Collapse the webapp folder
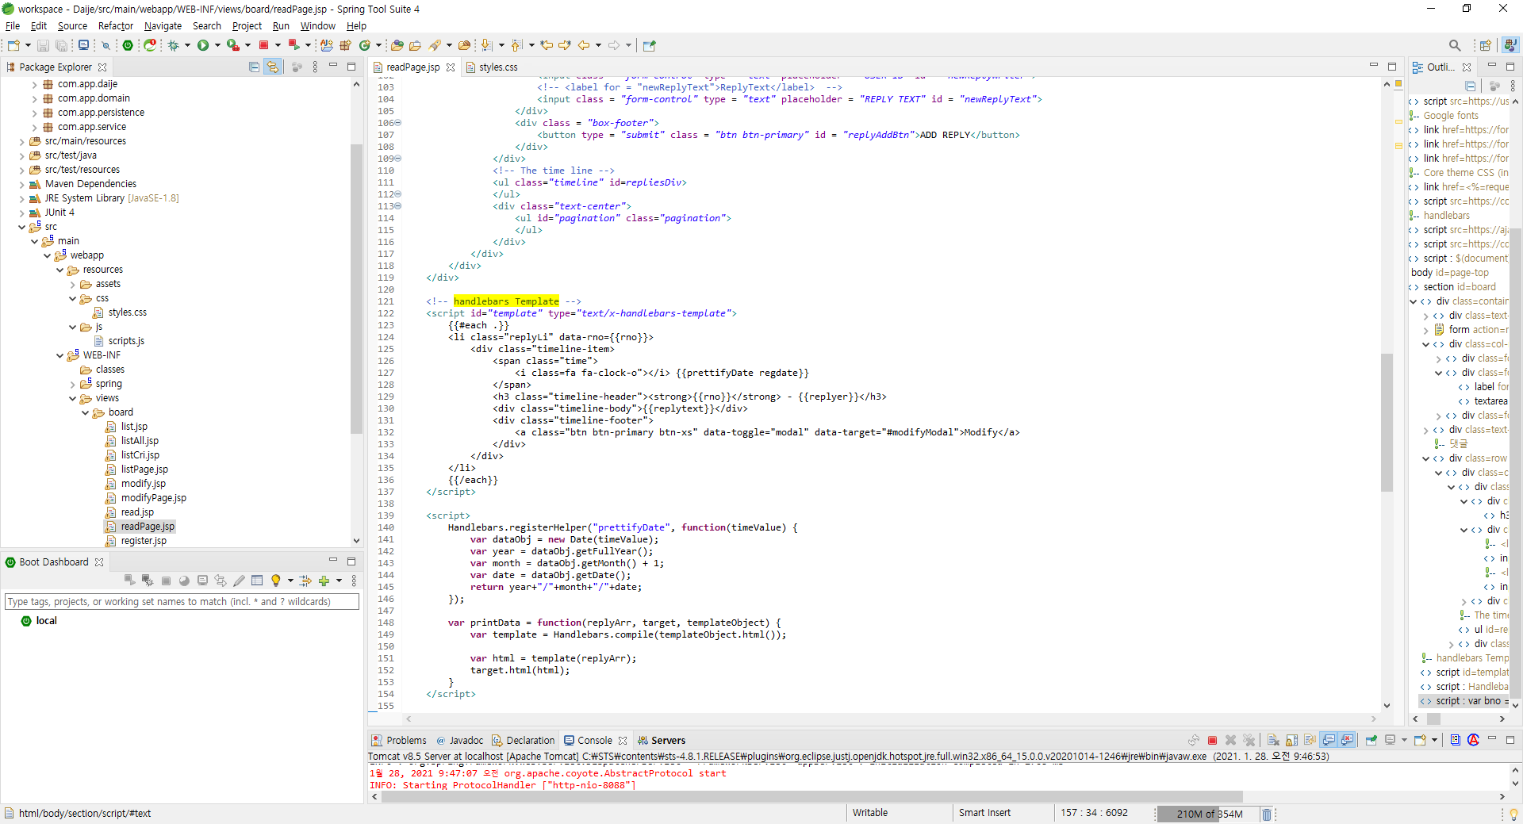This screenshot has width=1523, height=824. [47, 255]
